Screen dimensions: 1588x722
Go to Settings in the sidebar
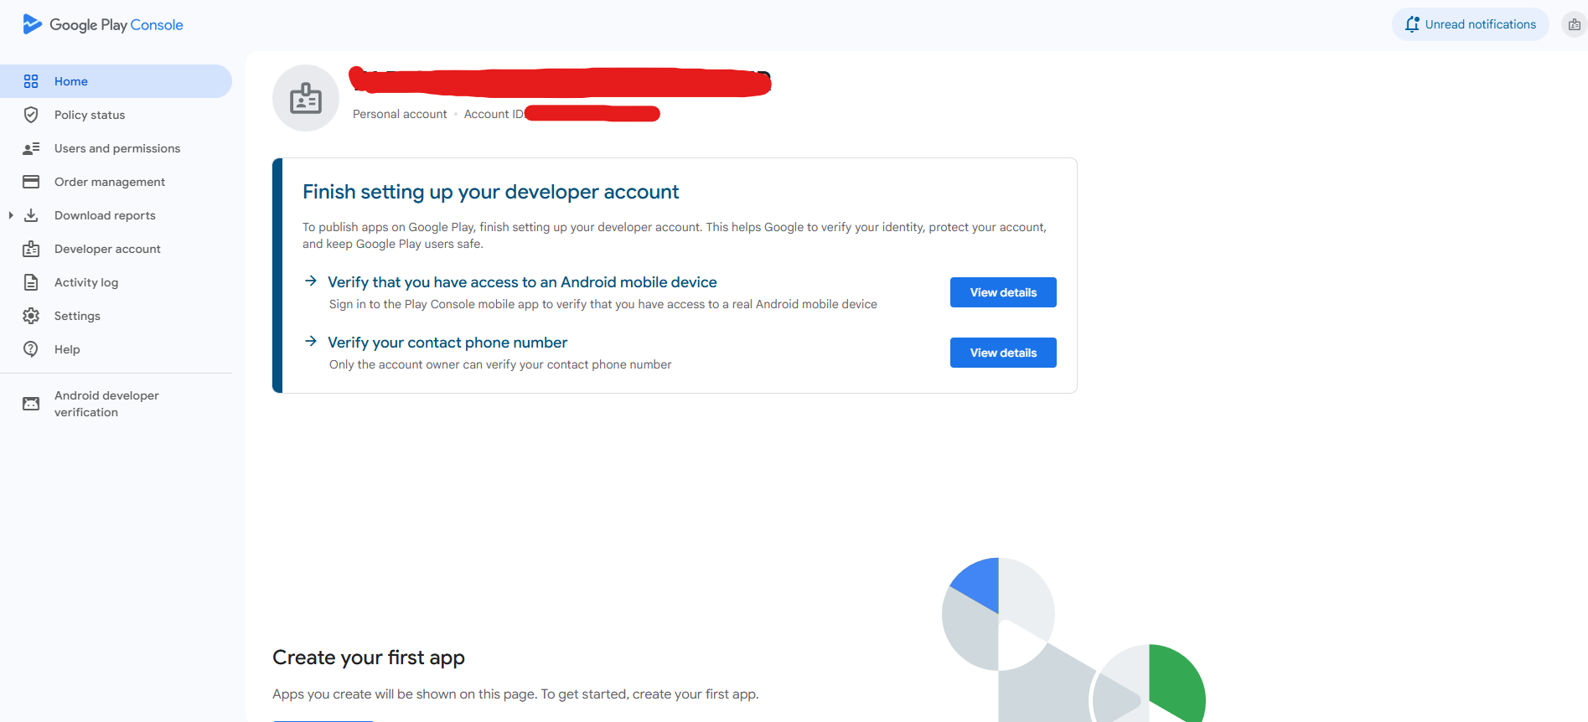point(116,316)
